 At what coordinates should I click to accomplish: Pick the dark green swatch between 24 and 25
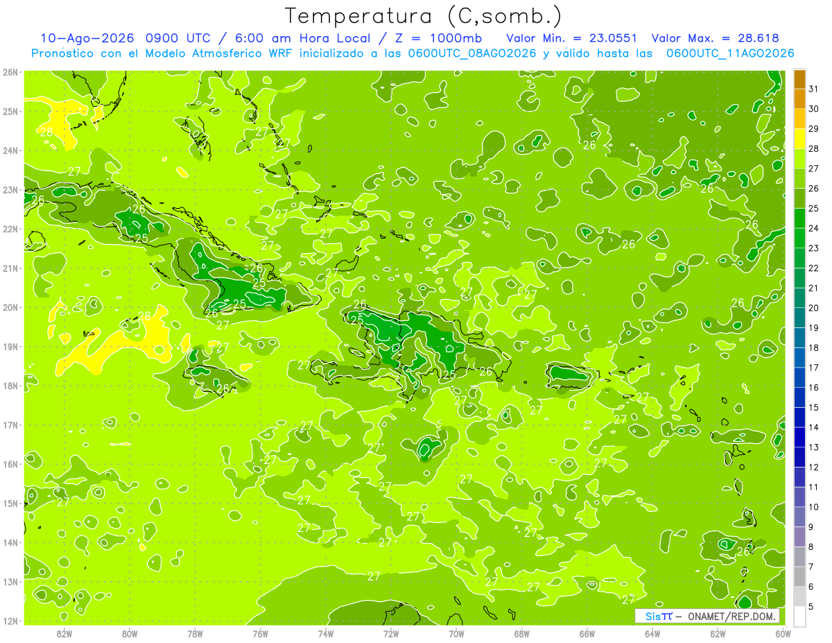(799, 218)
